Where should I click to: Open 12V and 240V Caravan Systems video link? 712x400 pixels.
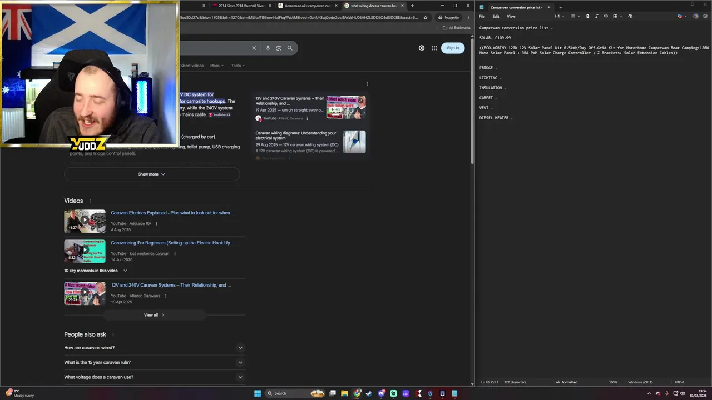pos(171,285)
